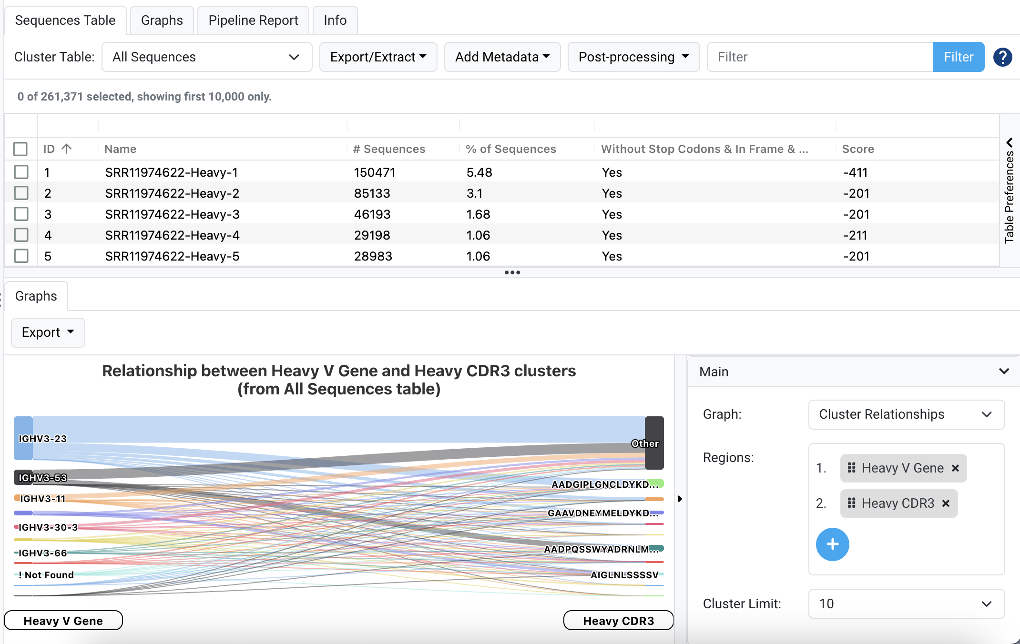
Task: Check the row for SRR11974622-Heavy-1
Action: coord(21,172)
